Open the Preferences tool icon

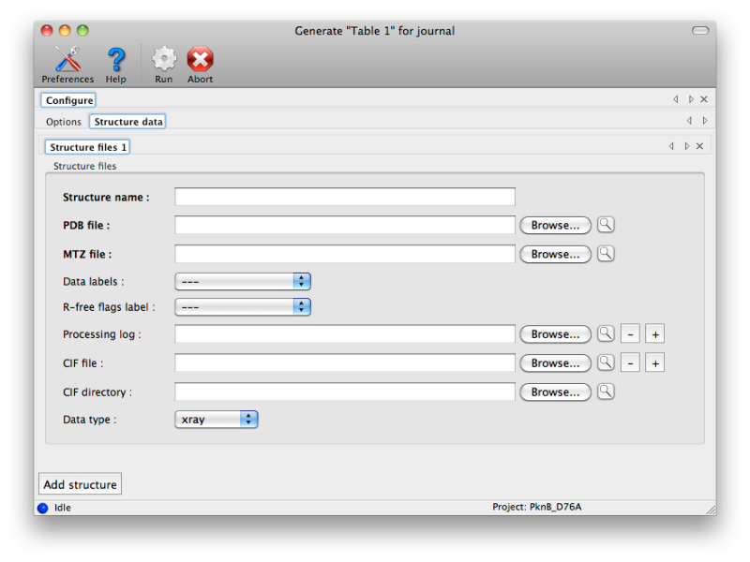[x=67, y=61]
